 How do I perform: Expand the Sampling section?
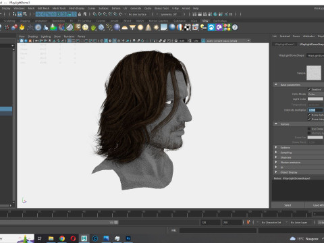[276, 153]
